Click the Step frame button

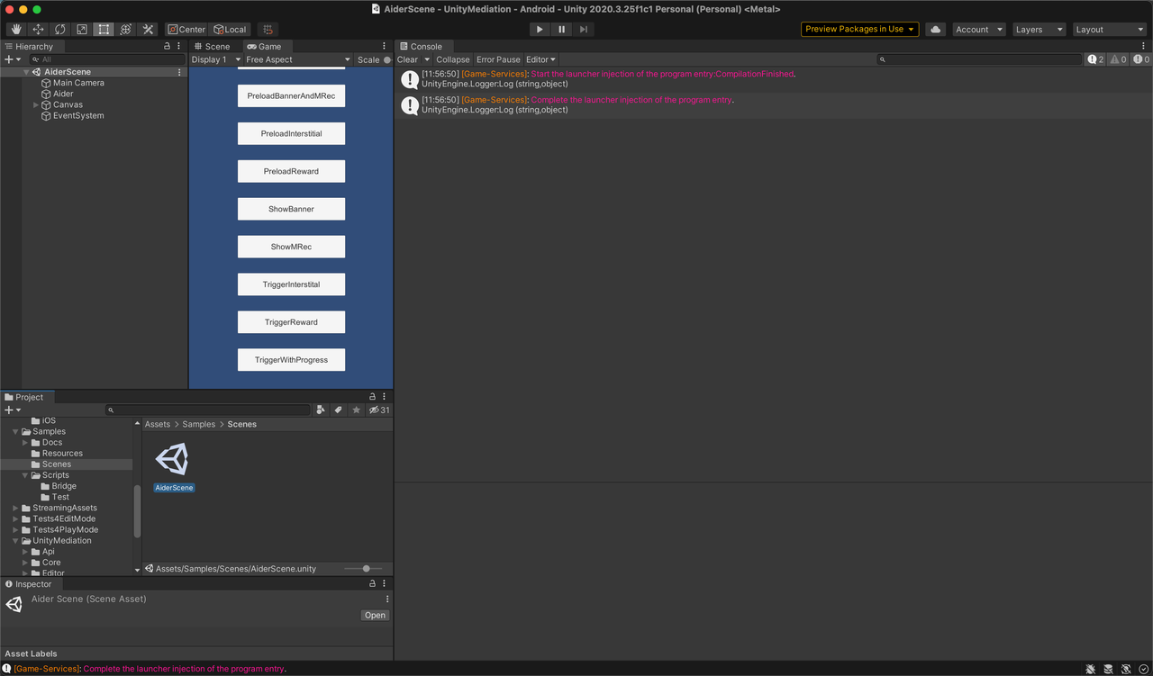[x=584, y=30]
